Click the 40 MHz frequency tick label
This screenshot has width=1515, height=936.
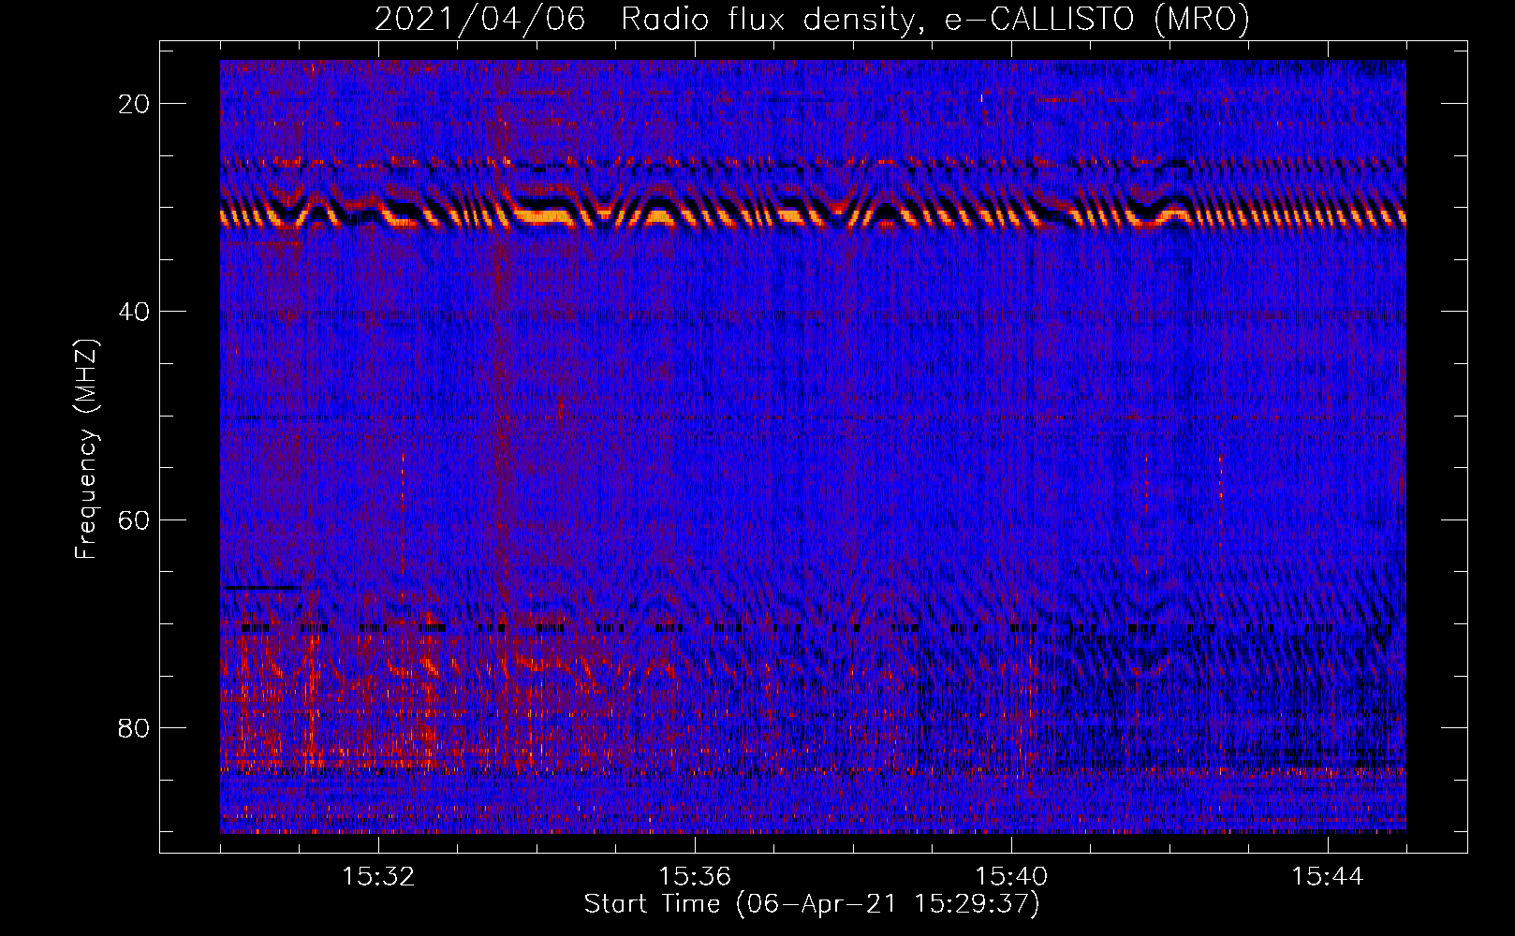(x=135, y=312)
